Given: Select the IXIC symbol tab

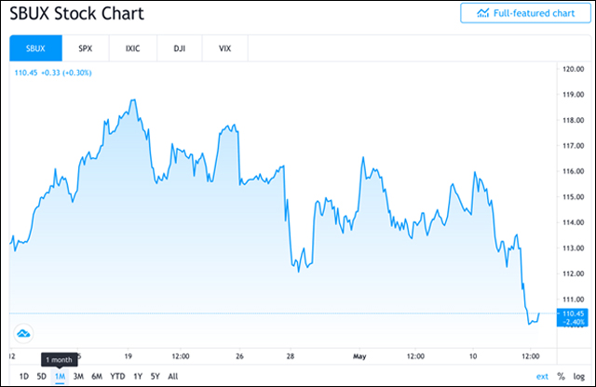Looking at the screenshot, I should pyautogui.click(x=132, y=47).
